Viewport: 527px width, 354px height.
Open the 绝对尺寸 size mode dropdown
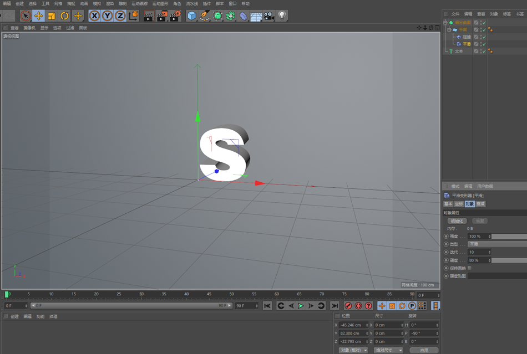388,350
